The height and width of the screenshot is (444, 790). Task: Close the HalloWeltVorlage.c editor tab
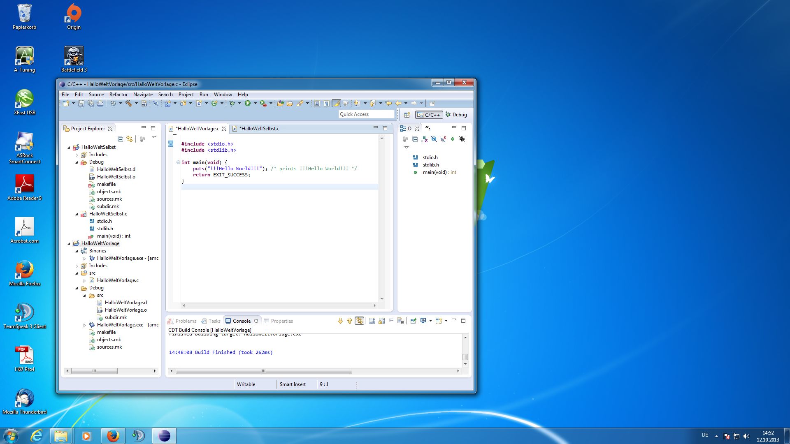(x=224, y=129)
